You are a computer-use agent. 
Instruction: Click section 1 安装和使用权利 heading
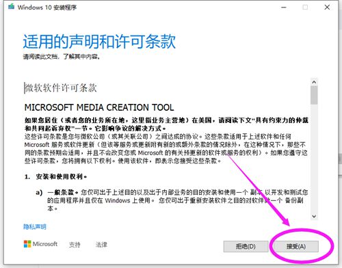[55, 176]
